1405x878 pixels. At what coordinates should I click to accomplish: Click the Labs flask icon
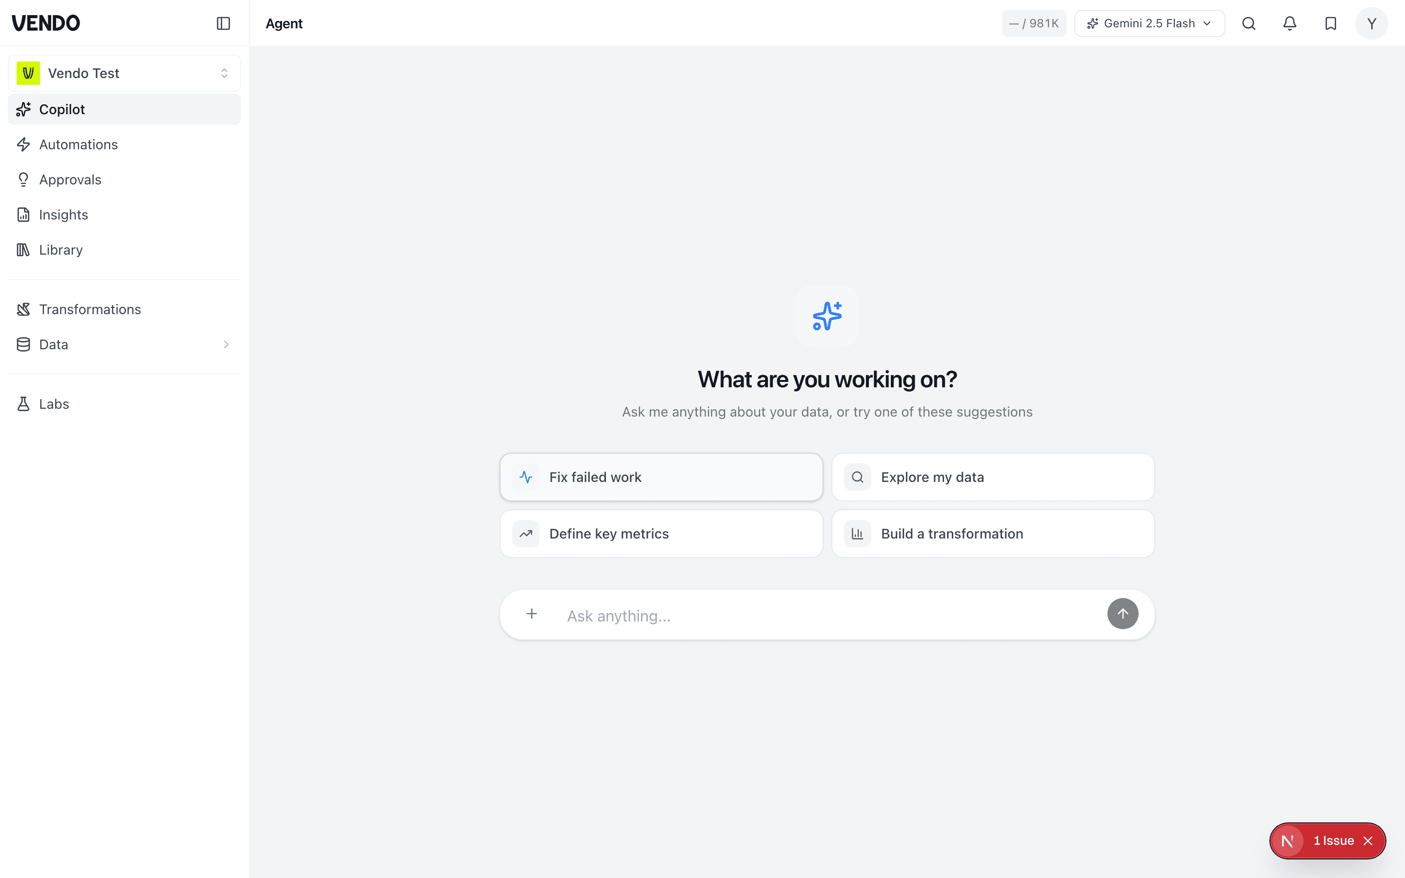click(x=23, y=404)
